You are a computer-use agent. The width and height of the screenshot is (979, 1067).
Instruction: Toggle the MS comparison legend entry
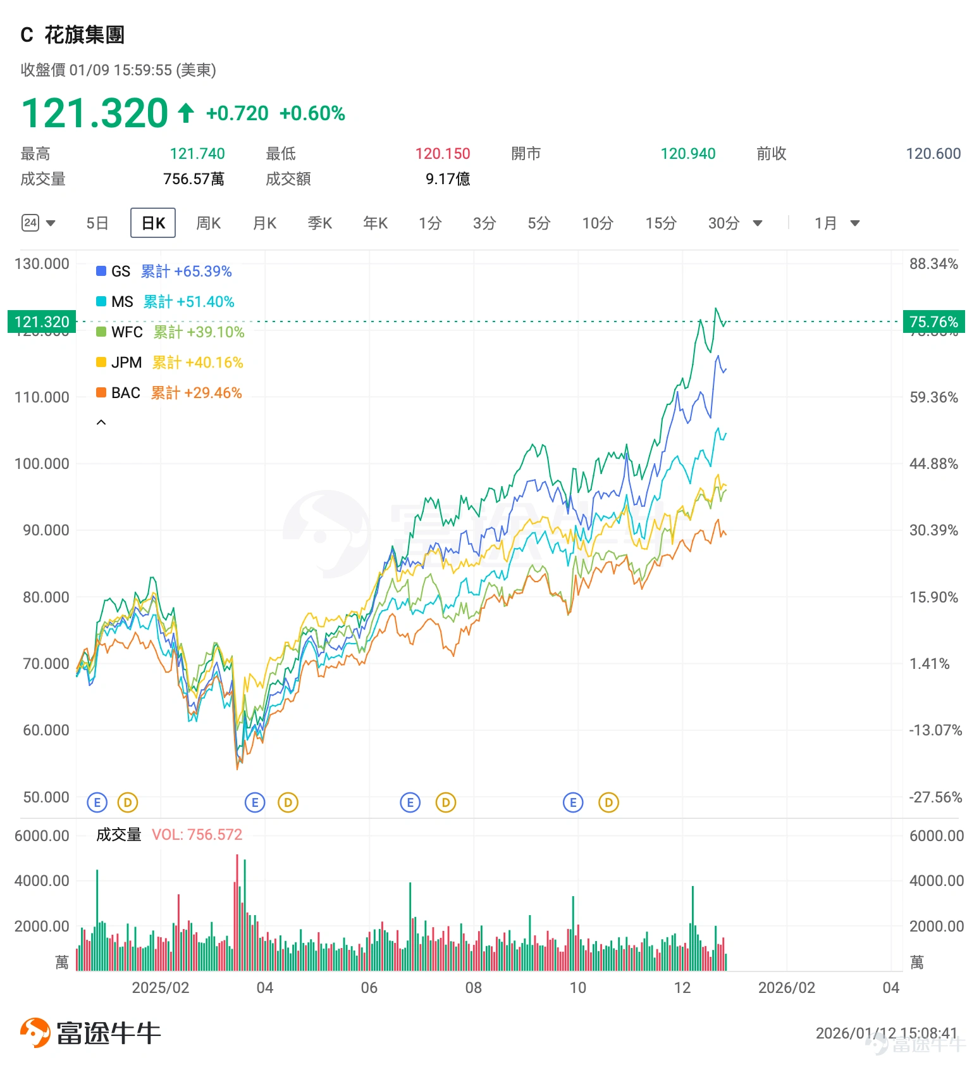coord(165,301)
